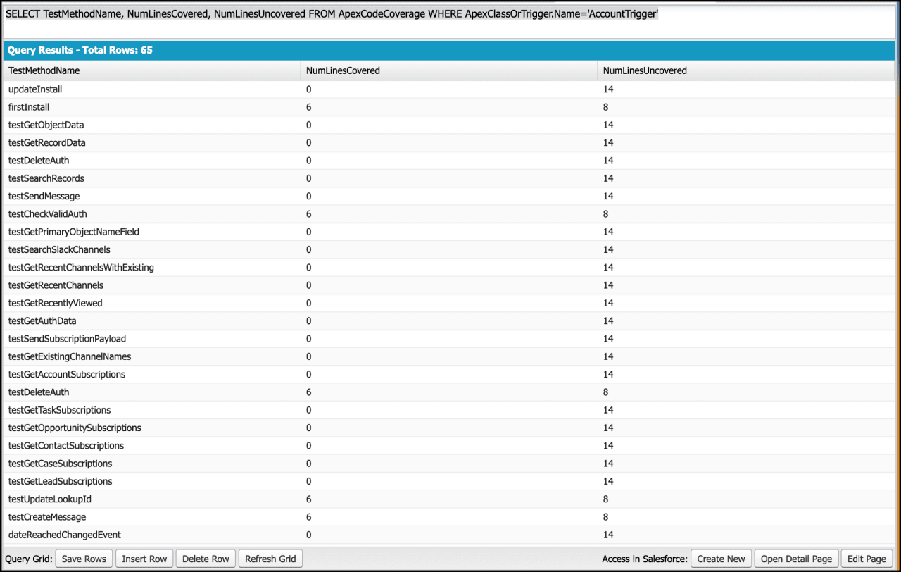The width and height of the screenshot is (901, 572).
Task: Click the Insert Row button
Action: [x=144, y=558]
